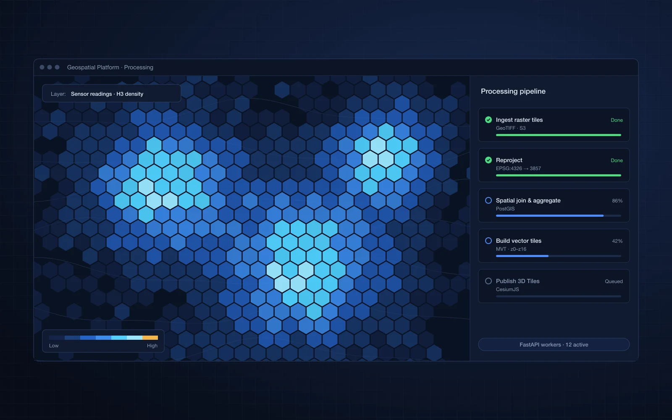Viewport: 672px width, 420px height.
Task: Click the GeoTIFF · S3 subtitle
Action: tap(511, 128)
